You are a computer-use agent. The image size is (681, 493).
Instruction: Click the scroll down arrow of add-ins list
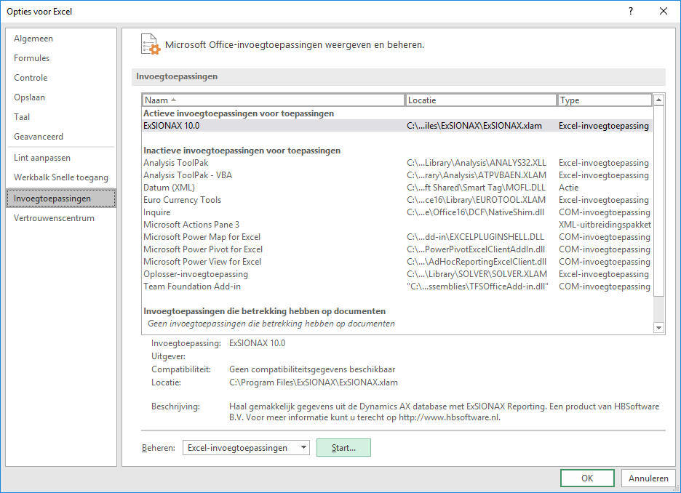tap(659, 328)
